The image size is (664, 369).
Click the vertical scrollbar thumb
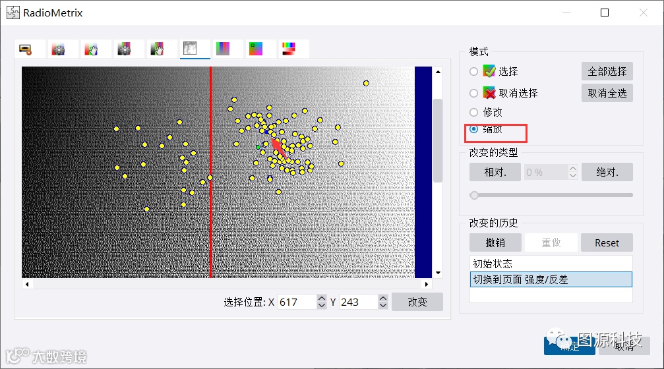(x=438, y=140)
